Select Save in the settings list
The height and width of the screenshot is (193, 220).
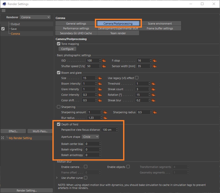click(x=14, y=29)
